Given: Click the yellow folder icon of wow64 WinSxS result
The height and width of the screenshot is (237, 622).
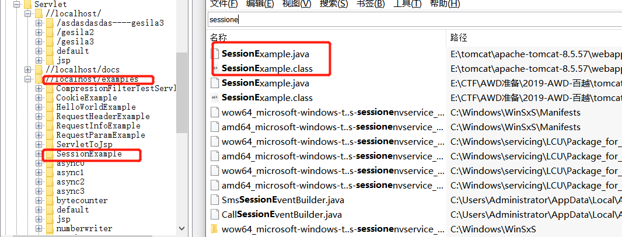Looking at the screenshot, I should click(215, 229).
